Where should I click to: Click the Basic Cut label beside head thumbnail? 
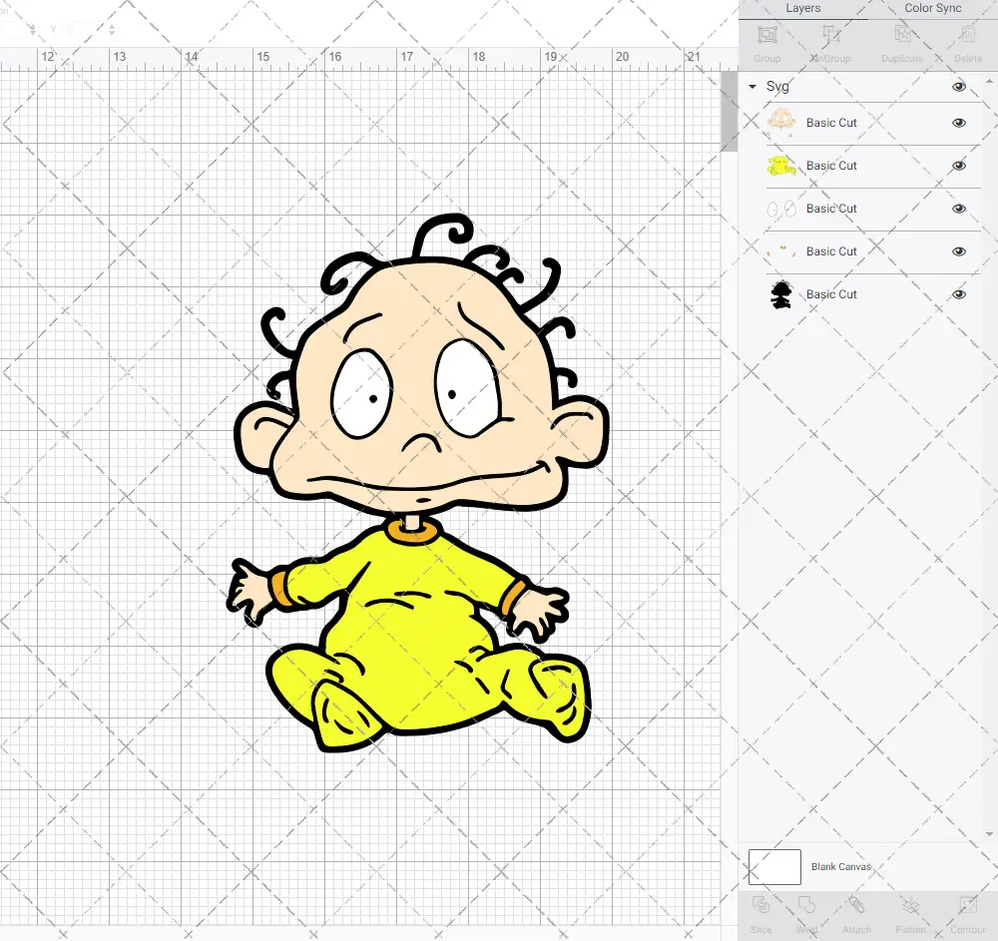831,123
